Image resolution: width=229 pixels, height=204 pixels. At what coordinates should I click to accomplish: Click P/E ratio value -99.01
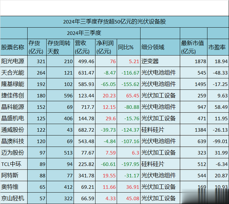coord(220,141)
